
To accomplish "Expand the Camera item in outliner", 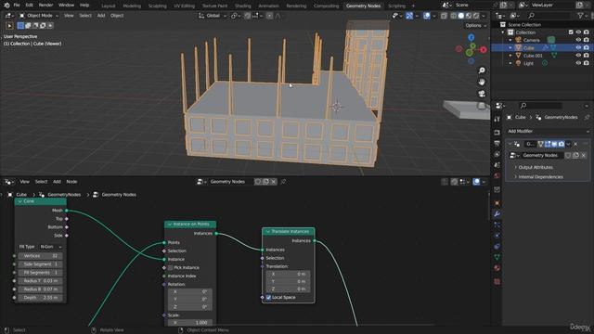I will point(510,40).
